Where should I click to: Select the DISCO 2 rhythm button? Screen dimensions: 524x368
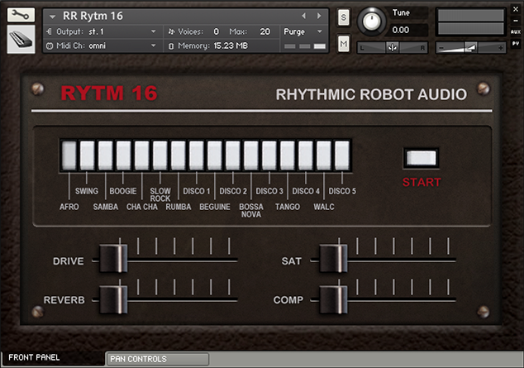click(x=233, y=155)
